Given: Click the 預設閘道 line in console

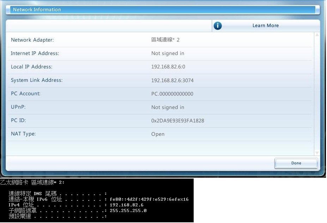Looking at the screenshot, I should pos(57,216).
